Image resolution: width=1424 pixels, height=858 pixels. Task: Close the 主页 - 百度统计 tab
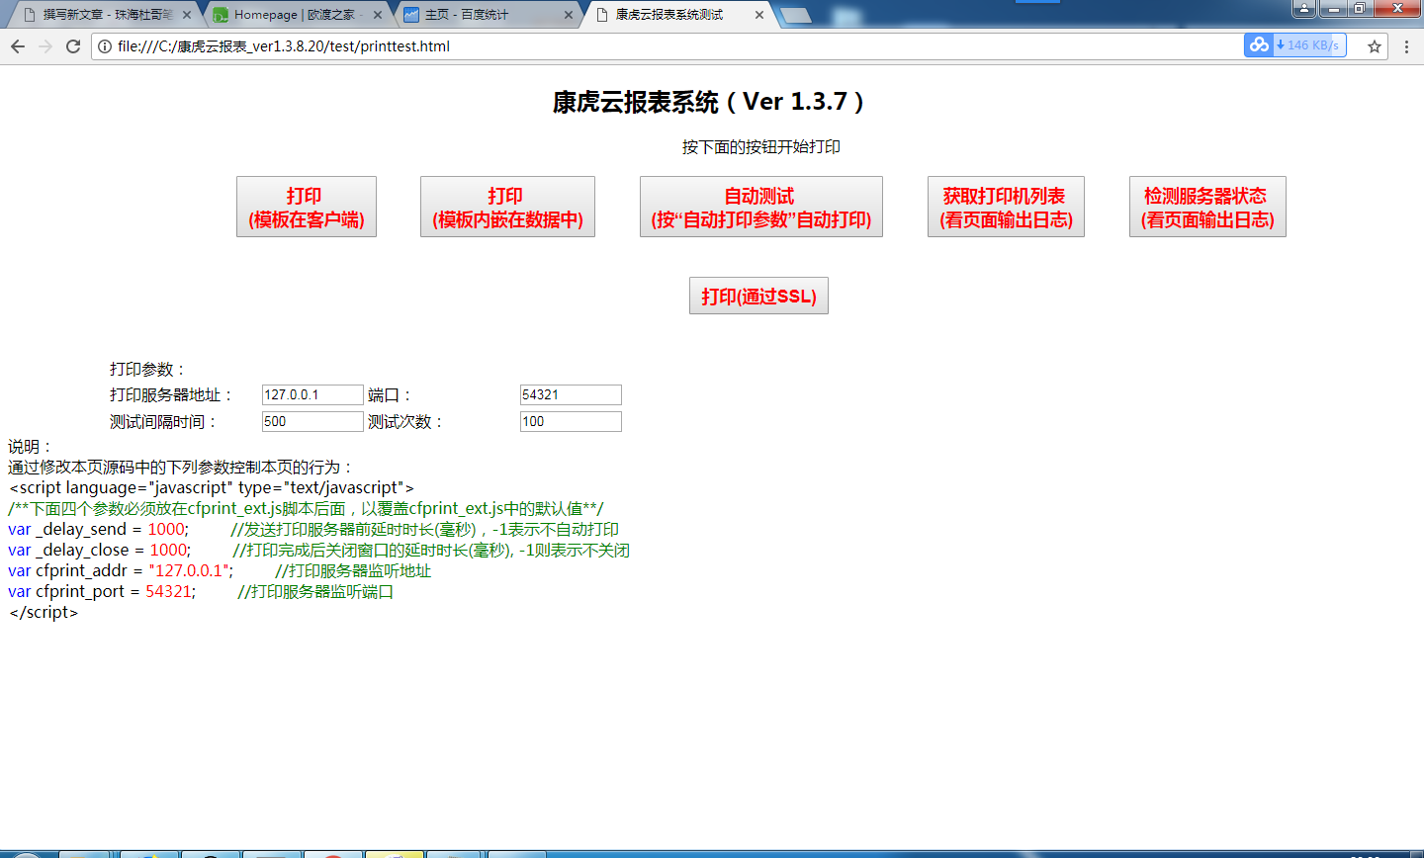pos(569,15)
